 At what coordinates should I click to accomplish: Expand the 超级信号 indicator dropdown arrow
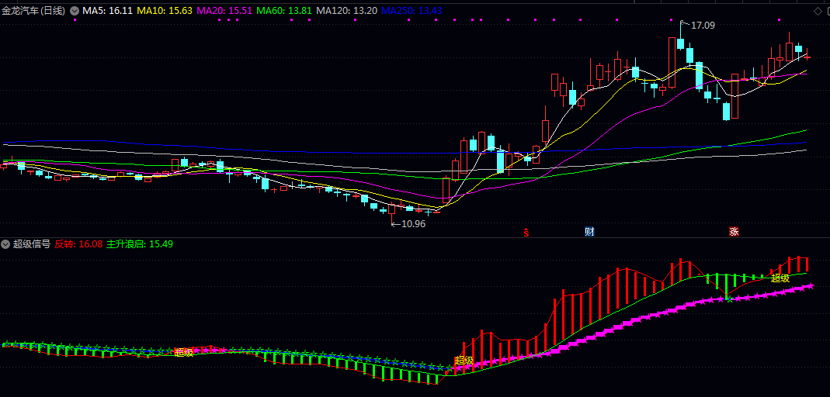(6, 243)
